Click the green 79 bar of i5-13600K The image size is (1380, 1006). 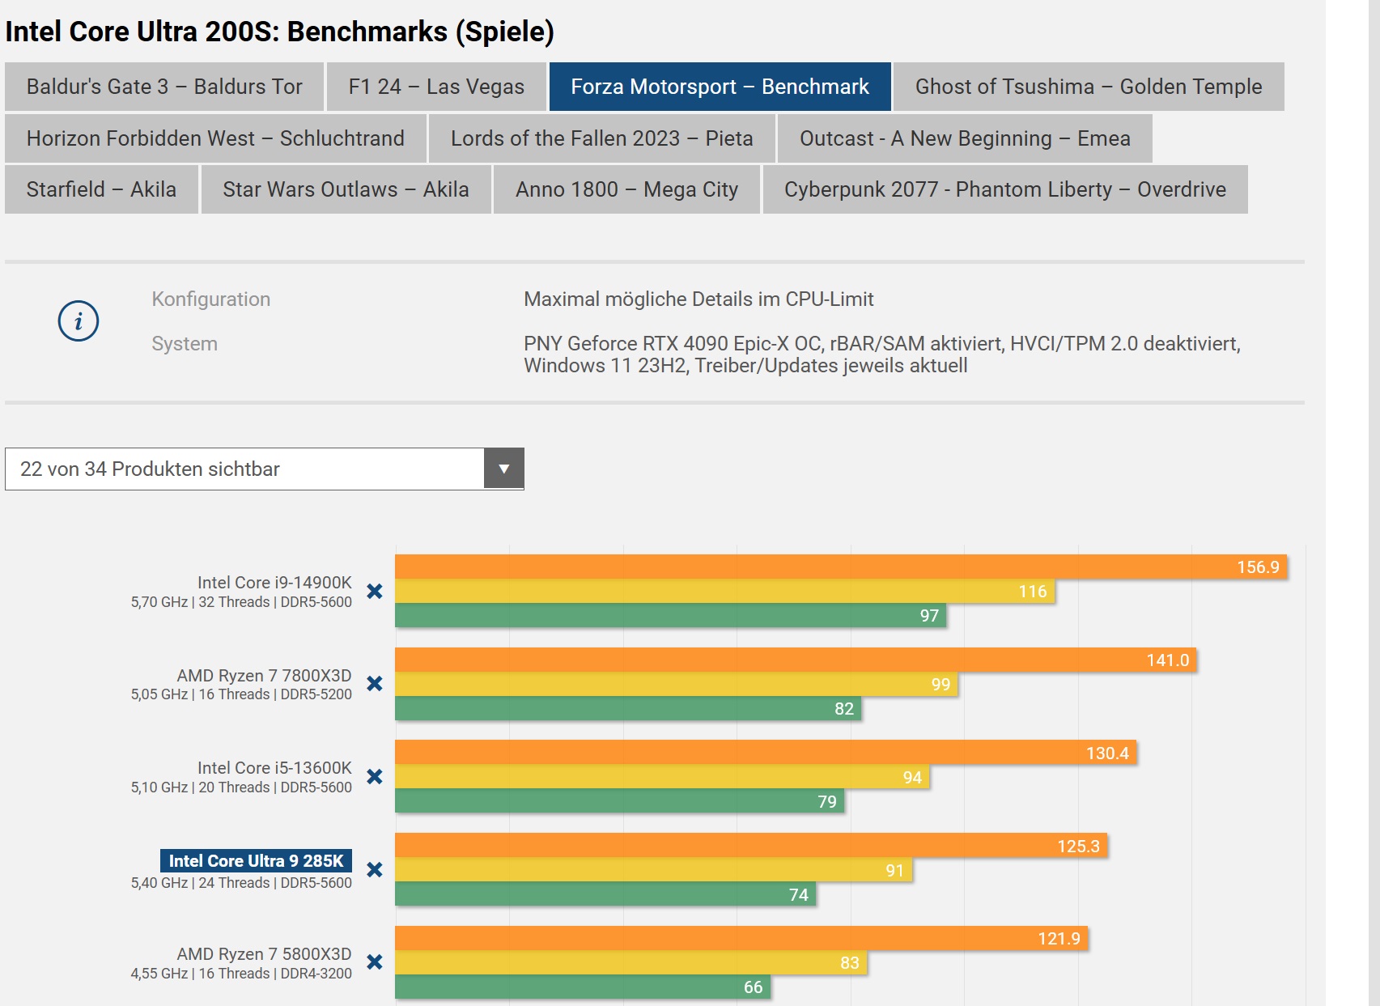coord(619,801)
